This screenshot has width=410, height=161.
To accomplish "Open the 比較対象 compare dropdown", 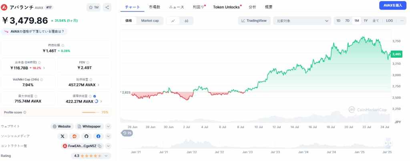I will click(x=302, y=21).
